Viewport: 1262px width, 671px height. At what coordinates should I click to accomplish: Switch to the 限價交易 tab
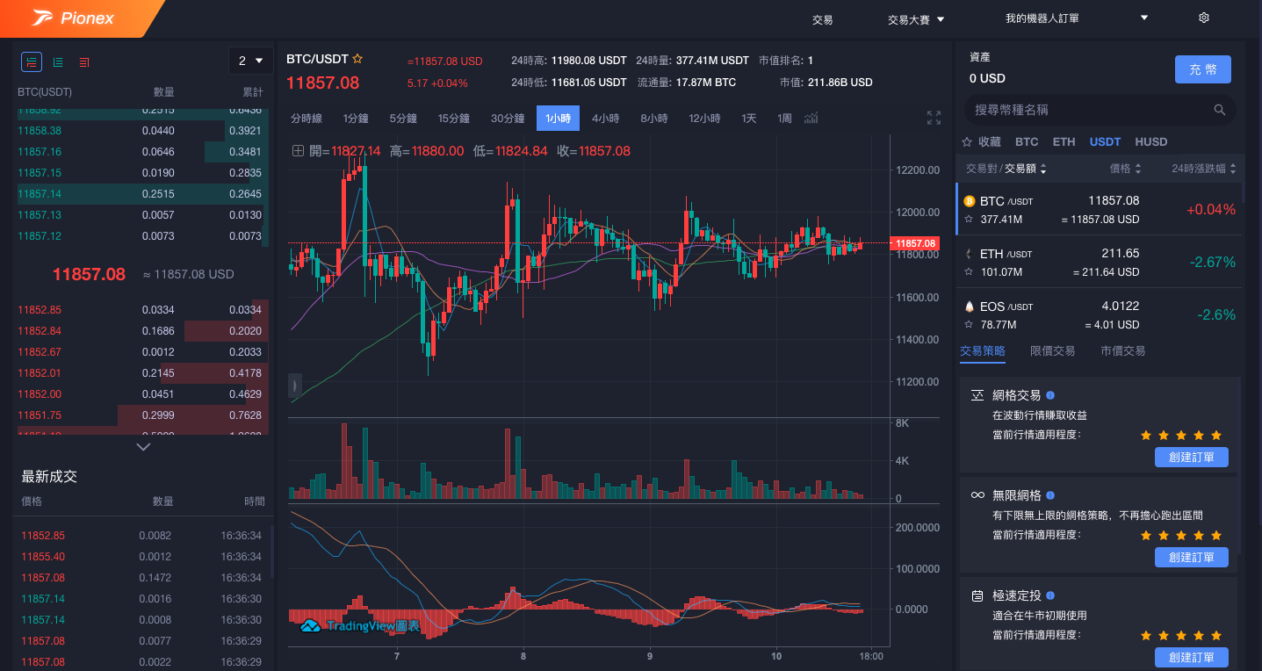pyautogui.click(x=1052, y=350)
